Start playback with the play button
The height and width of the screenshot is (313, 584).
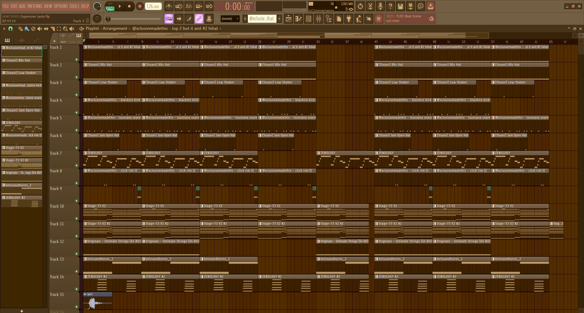coord(120,6)
